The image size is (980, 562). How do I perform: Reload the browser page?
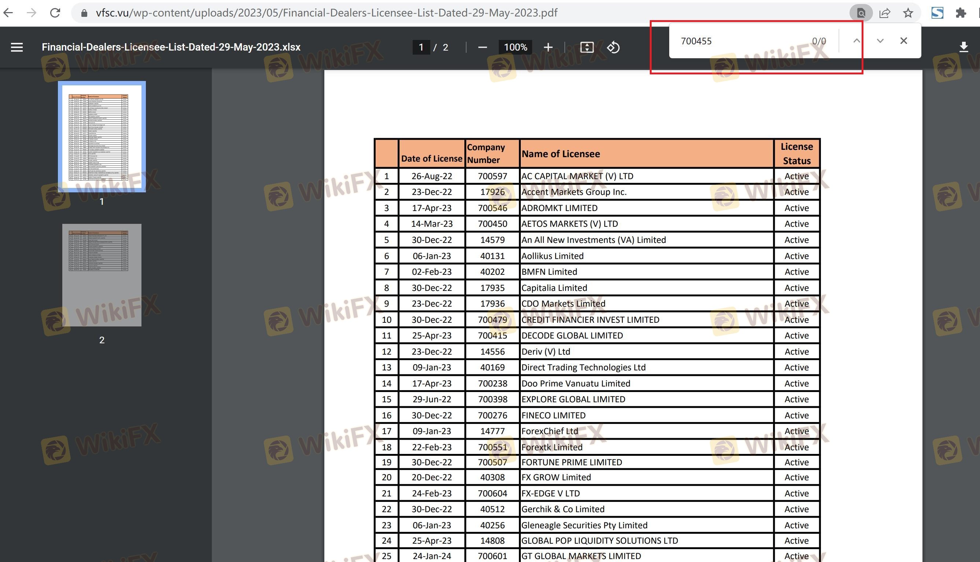click(55, 13)
